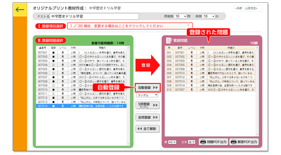Click 問題文 column header in registered list

point(231,48)
